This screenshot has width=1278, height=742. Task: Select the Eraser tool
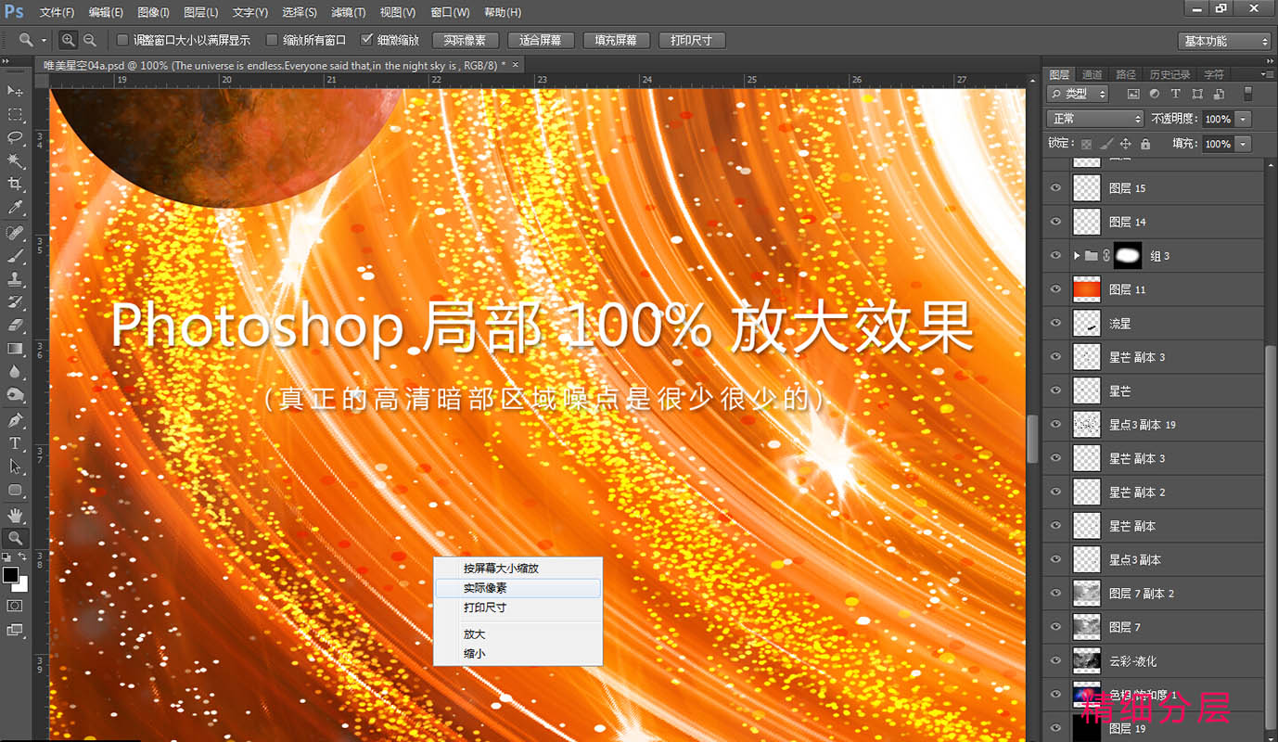(15, 326)
